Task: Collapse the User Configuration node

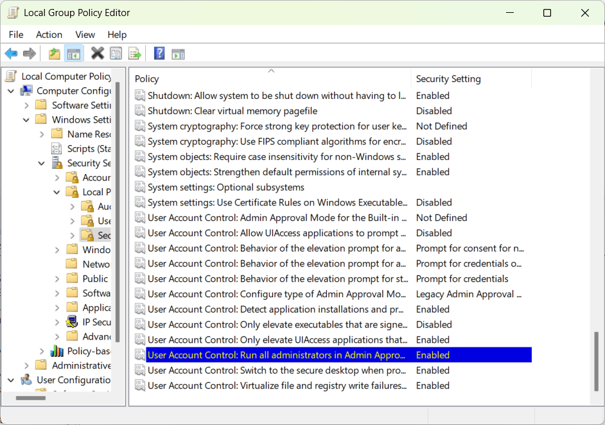Action: [11, 380]
